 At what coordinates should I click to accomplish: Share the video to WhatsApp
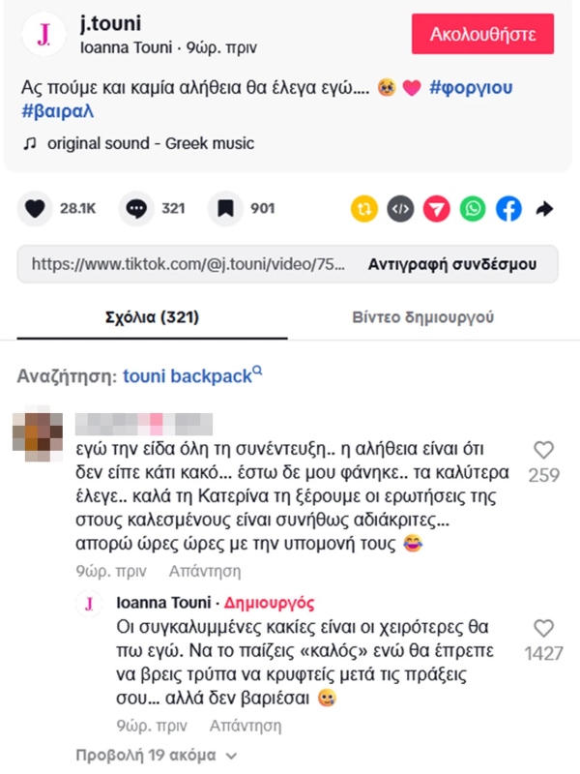pos(472,208)
